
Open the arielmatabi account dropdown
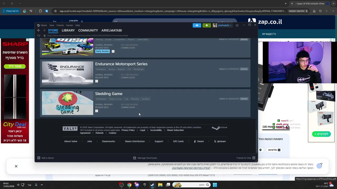[225, 25]
